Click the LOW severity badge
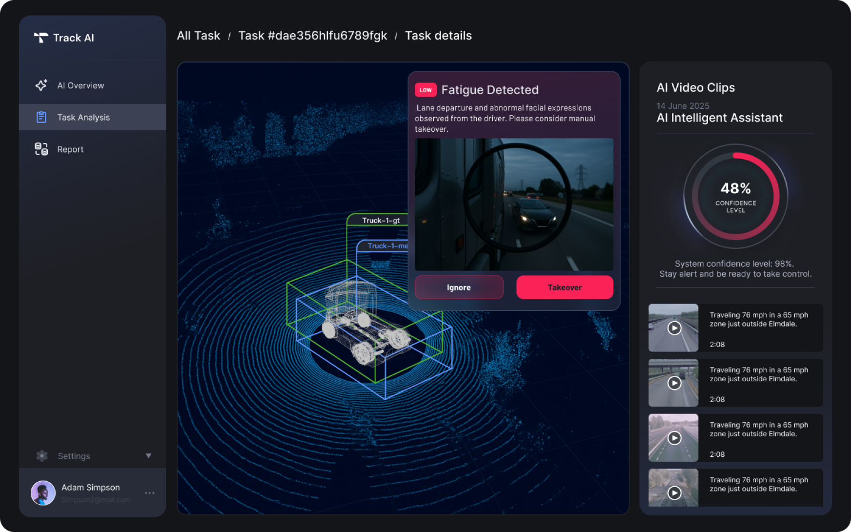 click(425, 90)
